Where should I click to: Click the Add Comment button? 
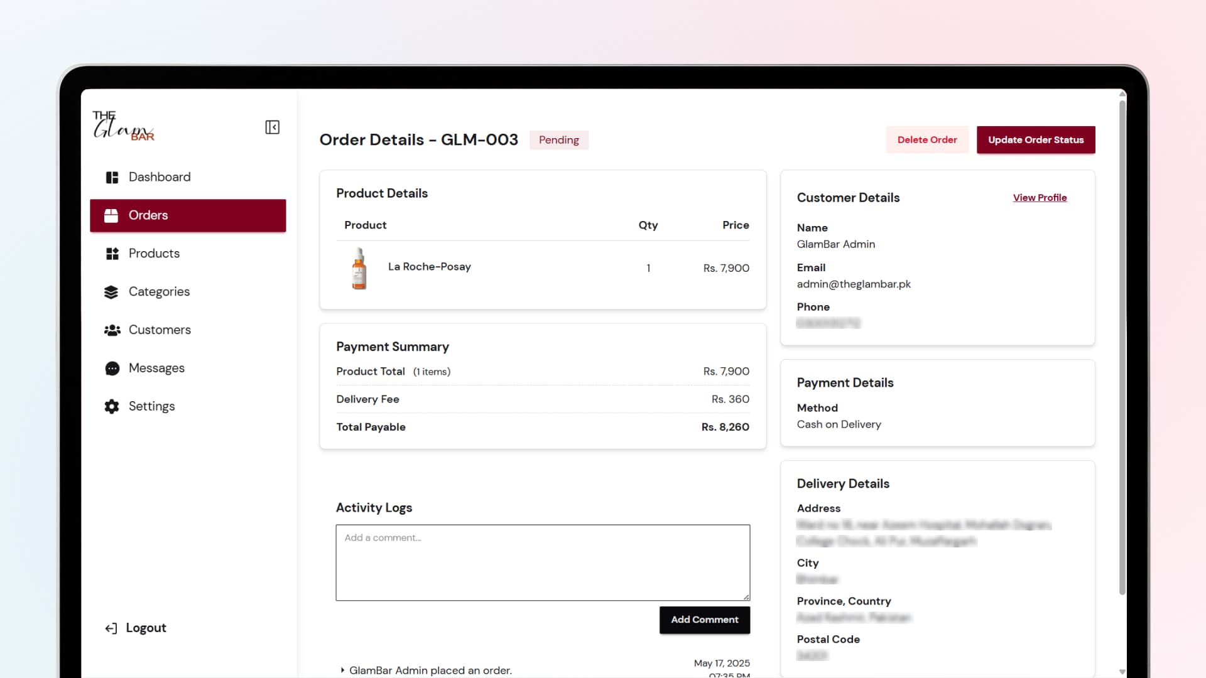point(704,620)
